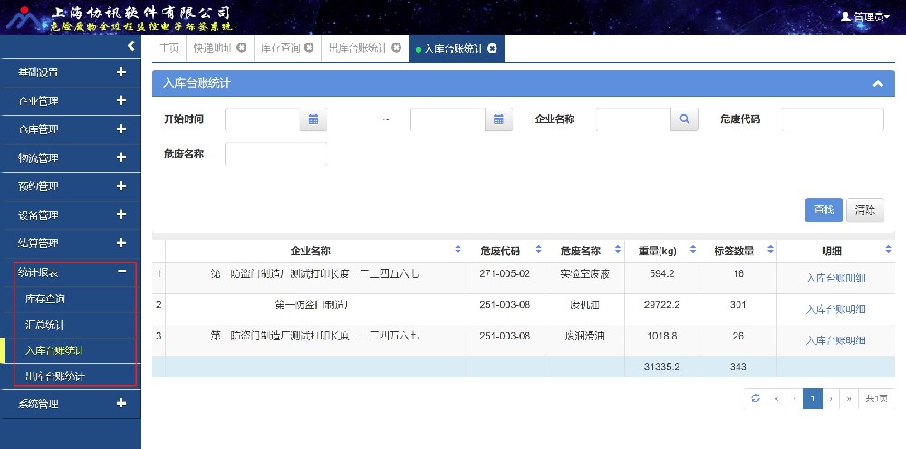Open the end time calendar picker

[x=498, y=119]
